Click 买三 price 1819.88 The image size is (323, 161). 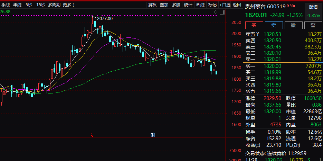(x=272, y=79)
